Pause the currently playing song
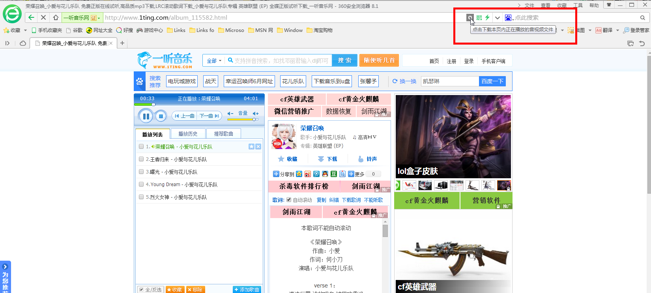Screen dimensions: 651x293 [146, 116]
